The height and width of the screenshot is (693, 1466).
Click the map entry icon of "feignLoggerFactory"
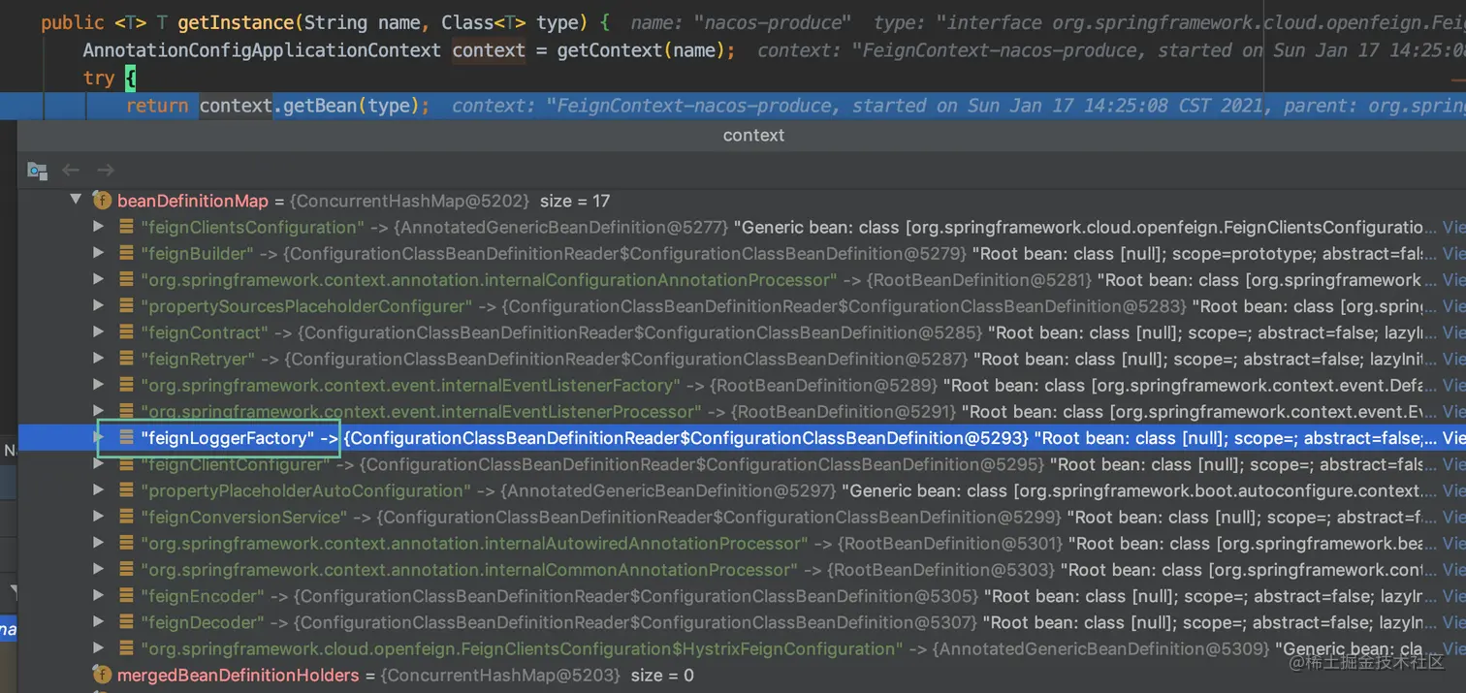pos(126,438)
